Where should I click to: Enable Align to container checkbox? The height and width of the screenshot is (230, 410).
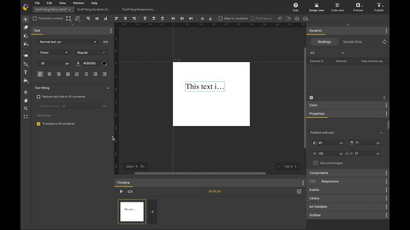(221, 18)
